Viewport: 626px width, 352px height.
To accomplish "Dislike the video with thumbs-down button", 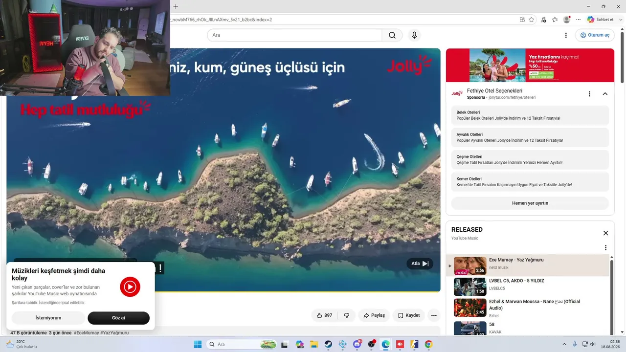I will pyautogui.click(x=346, y=315).
